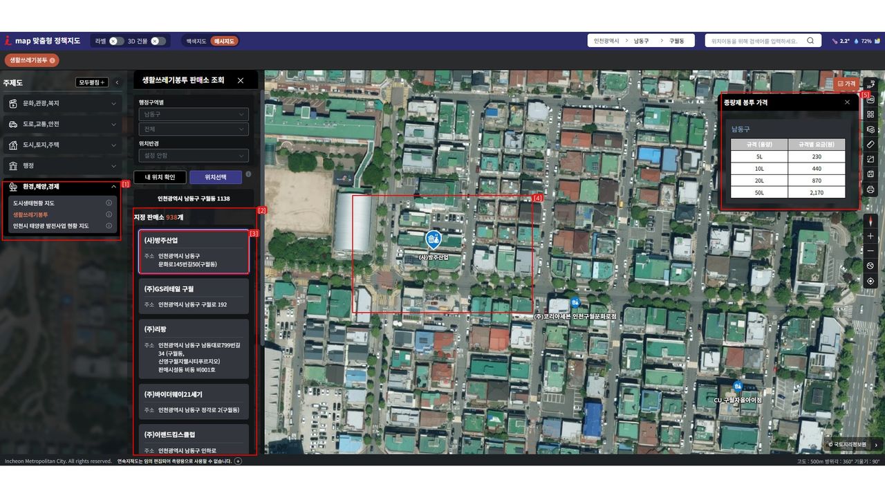The height and width of the screenshot is (498, 885).
Task: Click the print icon in map toolbar
Action: (870, 190)
